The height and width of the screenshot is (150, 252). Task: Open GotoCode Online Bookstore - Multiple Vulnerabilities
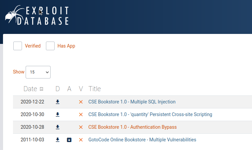[x=142, y=140]
